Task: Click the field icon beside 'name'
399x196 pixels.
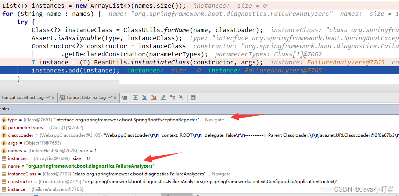Action: (x=4, y=166)
